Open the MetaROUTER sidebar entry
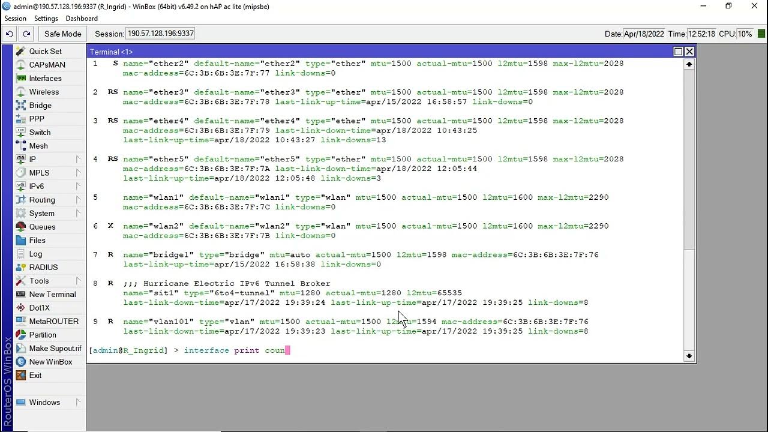The width and height of the screenshot is (768, 432). point(53,321)
